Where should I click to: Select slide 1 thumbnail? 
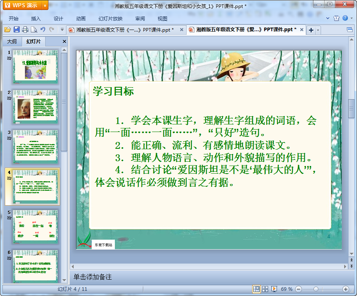click(x=35, y=66)
